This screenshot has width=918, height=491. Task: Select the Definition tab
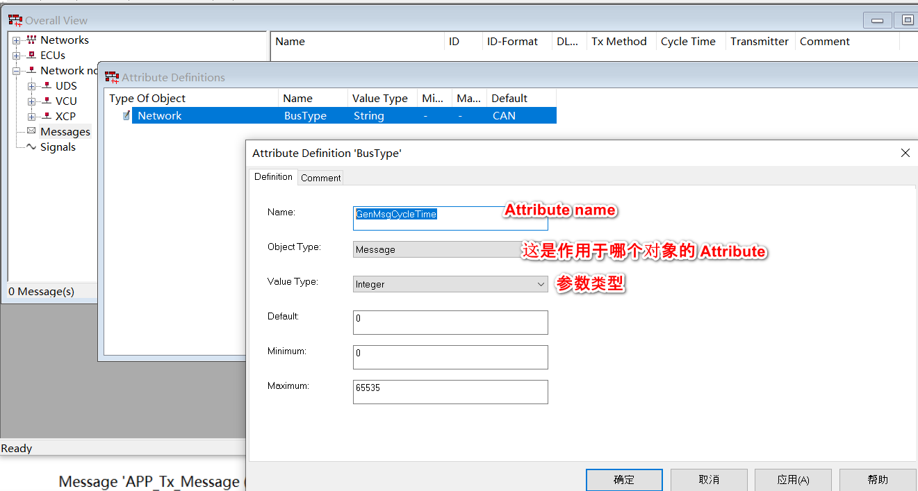(x=273, y=177)
